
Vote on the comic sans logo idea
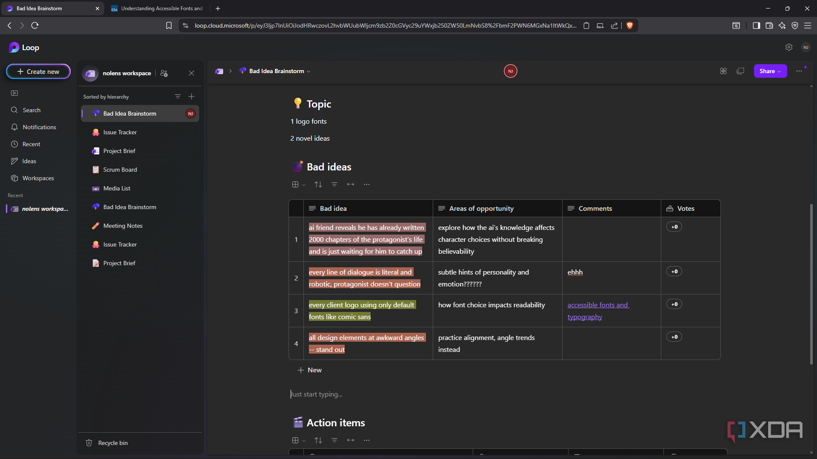coord(674,304)
